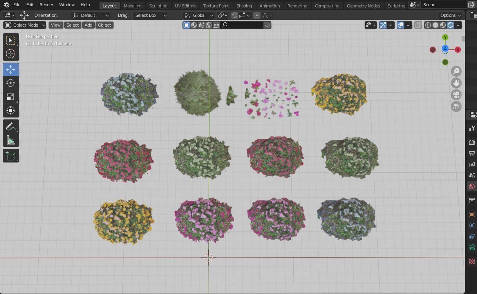Expand the gizmo options arrow
The width and height of the screenshot is (477, 294).
pos(390,25)
